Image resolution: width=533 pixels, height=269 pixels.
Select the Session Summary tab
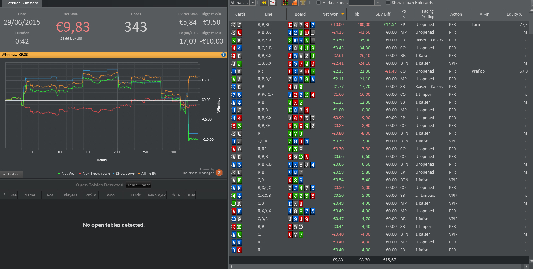coord(22,3)
